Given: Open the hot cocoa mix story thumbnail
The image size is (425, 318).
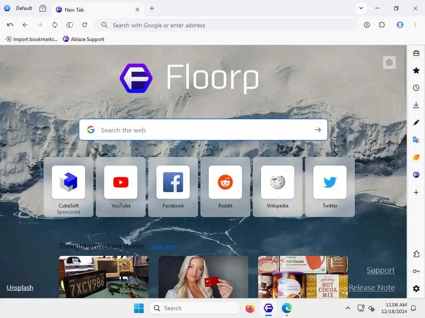Looking at the screenshot, I should click(303, 277).
